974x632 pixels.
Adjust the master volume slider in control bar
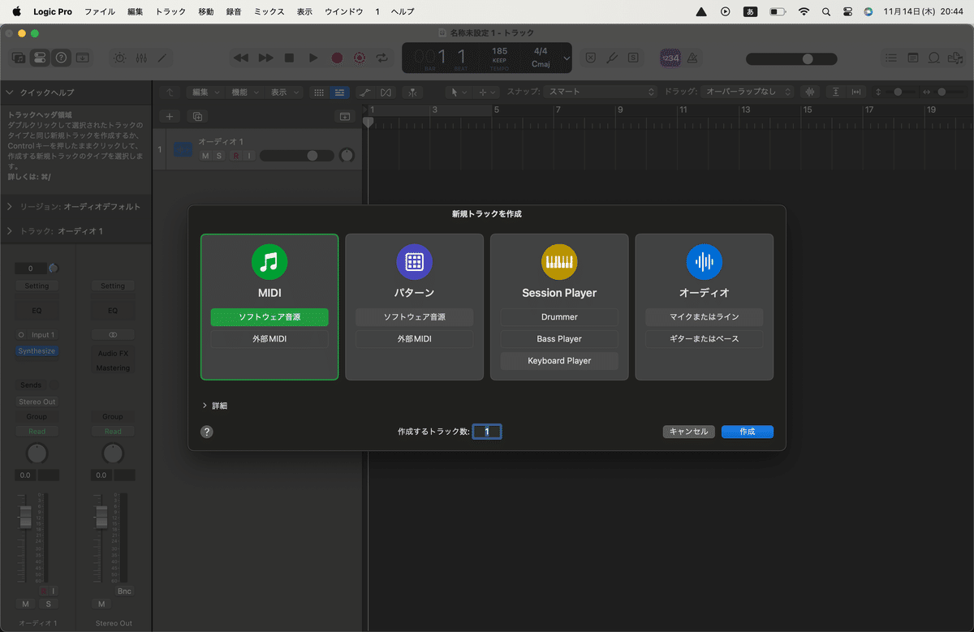tap(791, 58)
